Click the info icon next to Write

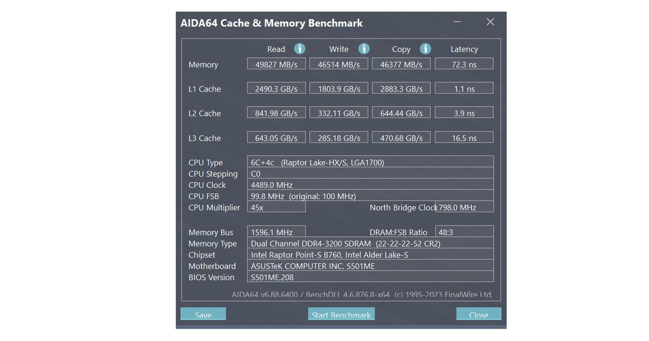tap(364, 49)
